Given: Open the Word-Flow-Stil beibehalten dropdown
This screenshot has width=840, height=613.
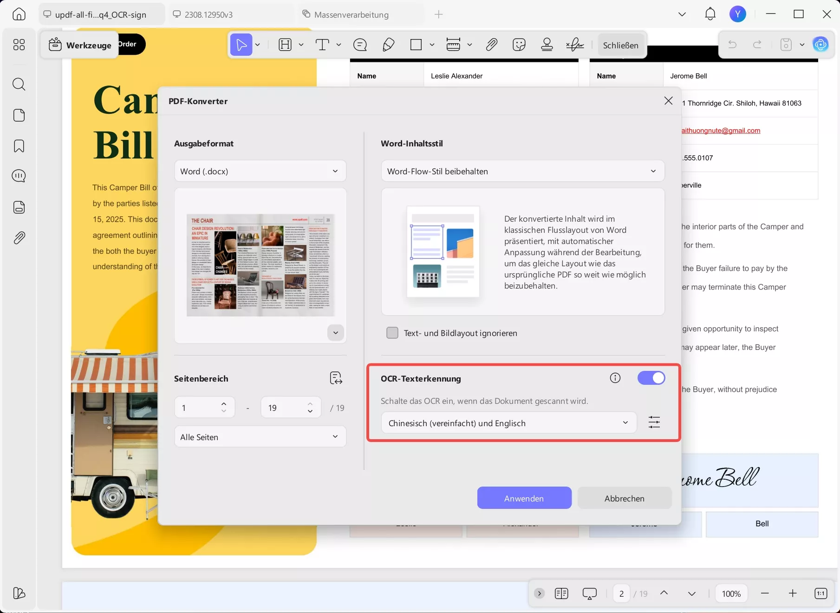Looking at the screenshot, I should (522, 171).
